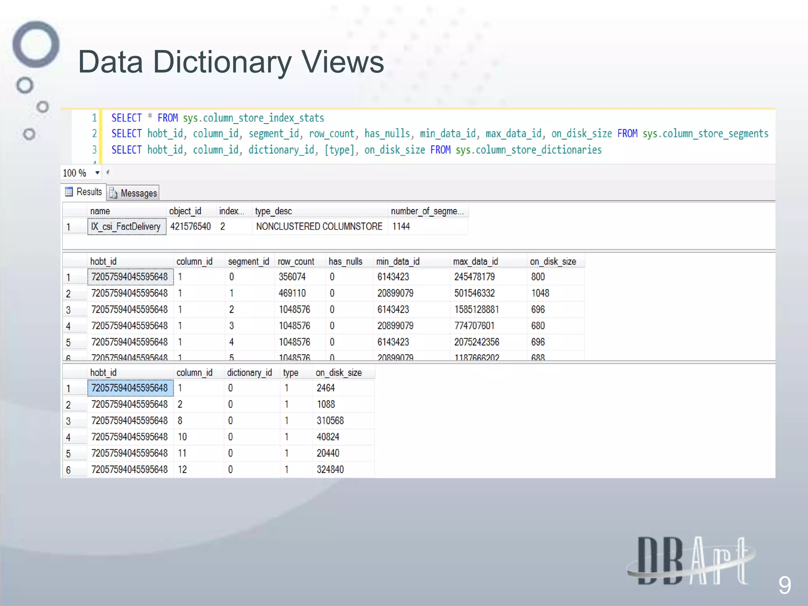This screenshot has height=606, width=808.
Task: Click the 'type' column header in dictionaries grid
Action: click(296, 372)
